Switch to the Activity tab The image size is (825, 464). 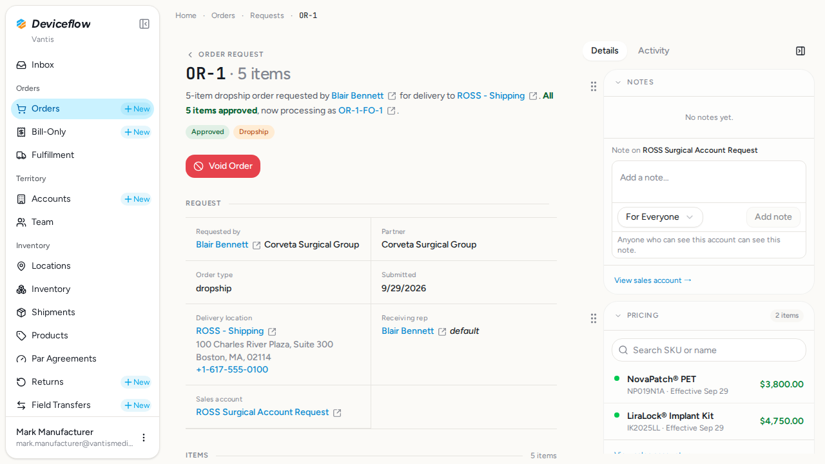tap(654, 51)
